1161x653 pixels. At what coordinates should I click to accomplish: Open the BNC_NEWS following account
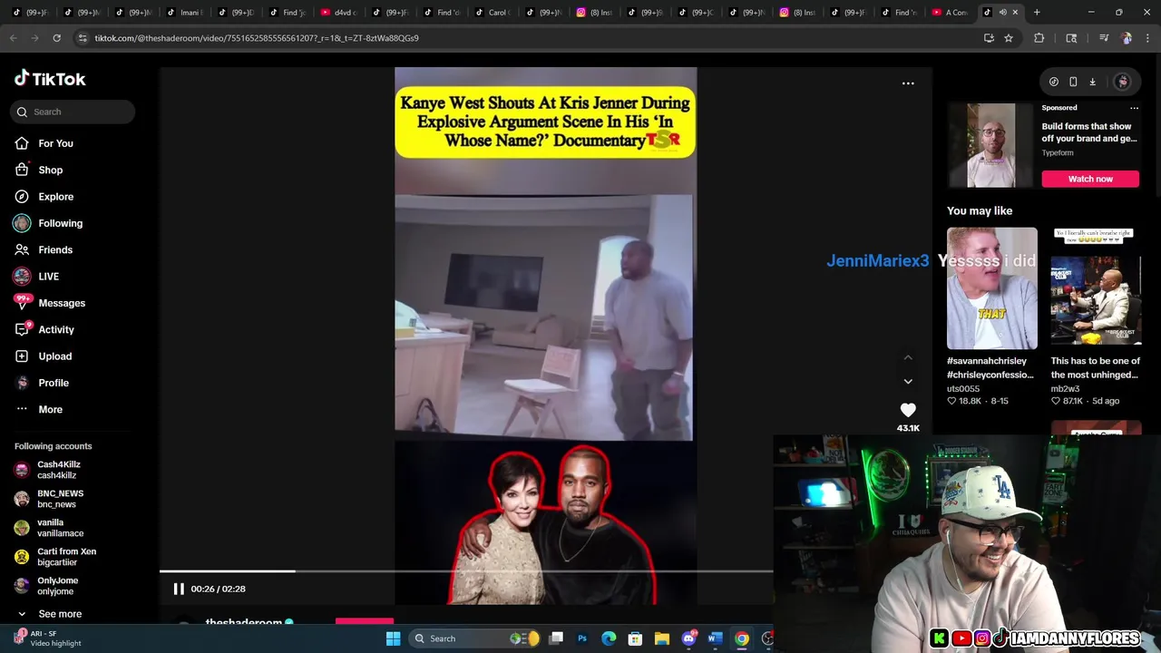click(x=60, y=499)
